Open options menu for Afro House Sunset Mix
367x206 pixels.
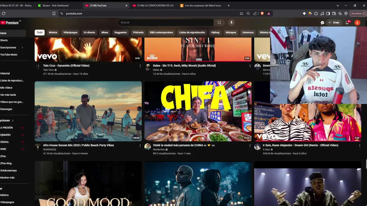pyautogui.click(x=140, y=146)
